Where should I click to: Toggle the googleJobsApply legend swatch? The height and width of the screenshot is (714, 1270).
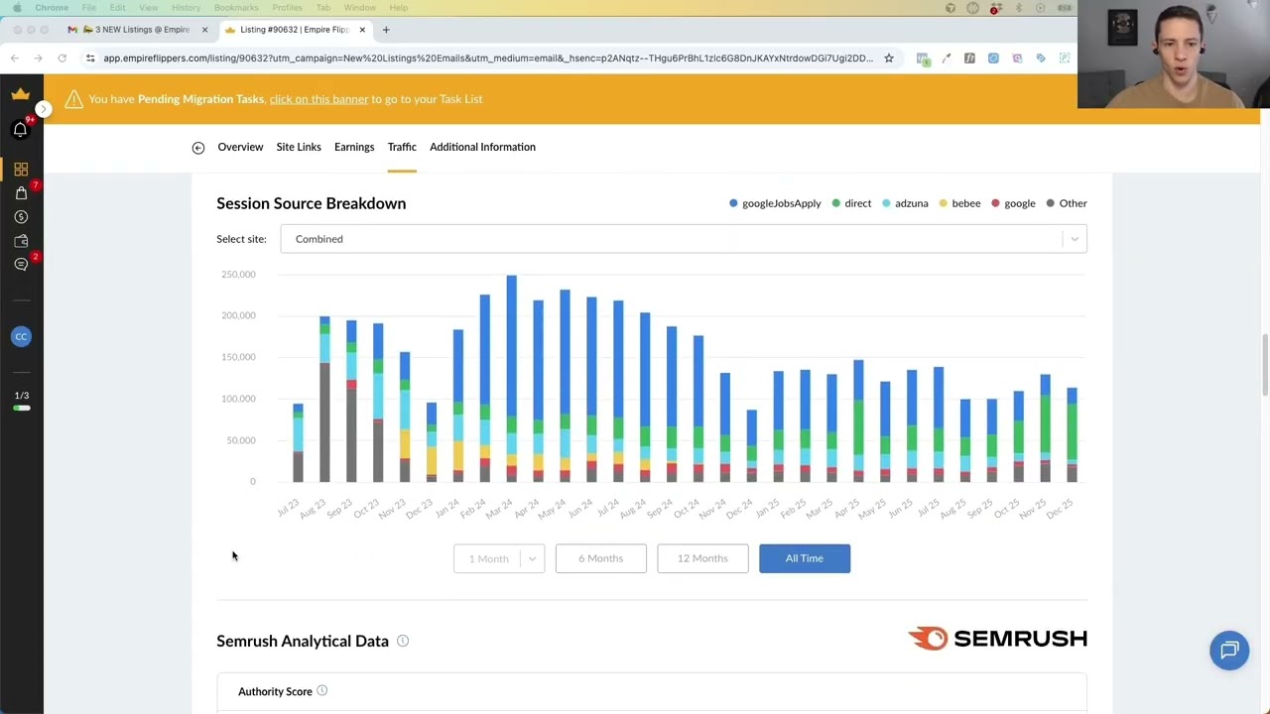[x=733, y=203]
